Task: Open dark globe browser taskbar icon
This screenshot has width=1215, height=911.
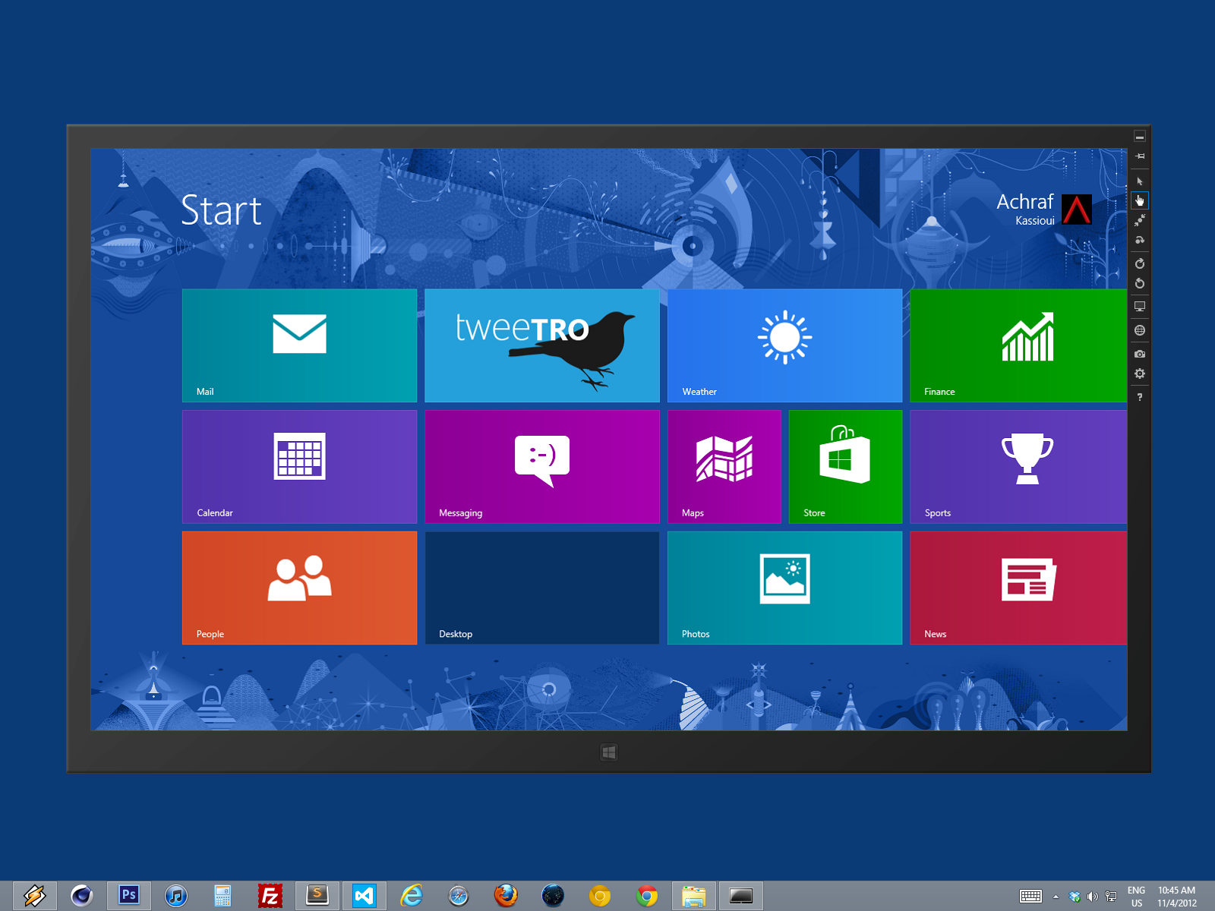Action: click(552, 896)
